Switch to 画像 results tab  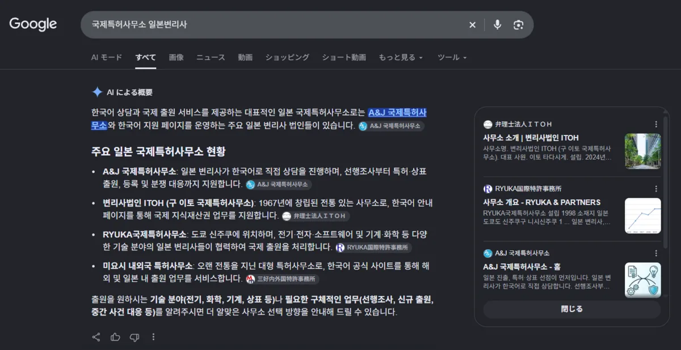pyautogui.click(x=176, y=57)
